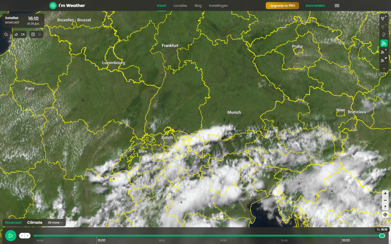This screenshot has width=391, height=244.
Task: Click the Aanmelden link
Action: click(x=315, y=5)
